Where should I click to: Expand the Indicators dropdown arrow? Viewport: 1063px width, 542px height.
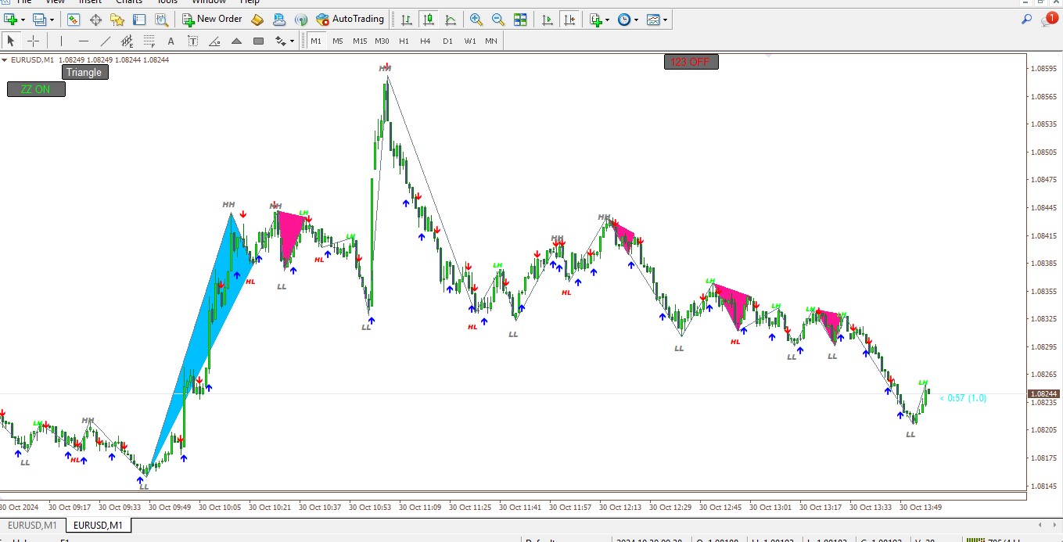click(608, 20)
